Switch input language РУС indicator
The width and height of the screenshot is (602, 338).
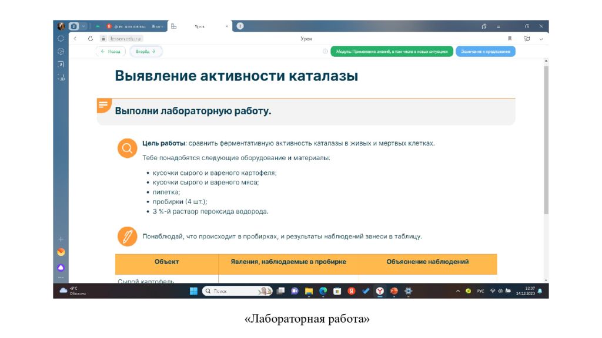(x=480, y=291)
